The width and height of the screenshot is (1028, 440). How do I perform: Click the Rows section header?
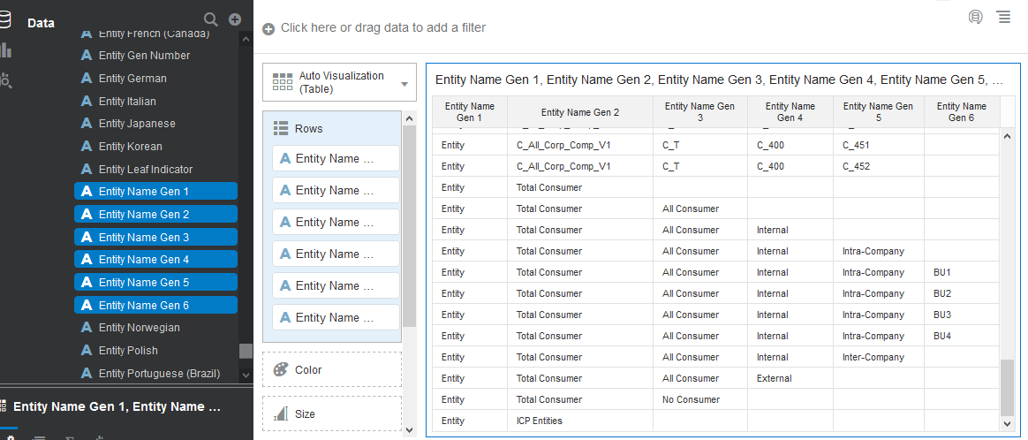tap(309, 129)
